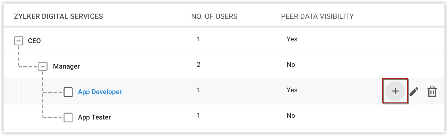The height and width of the screenshot is (136, 448).
Task: Click the square node icon beside App Developer
Action: 68,92
